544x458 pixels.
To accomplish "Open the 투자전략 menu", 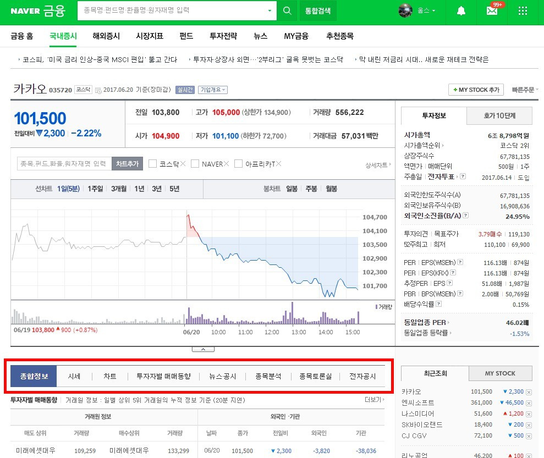I will click(223, 36).
